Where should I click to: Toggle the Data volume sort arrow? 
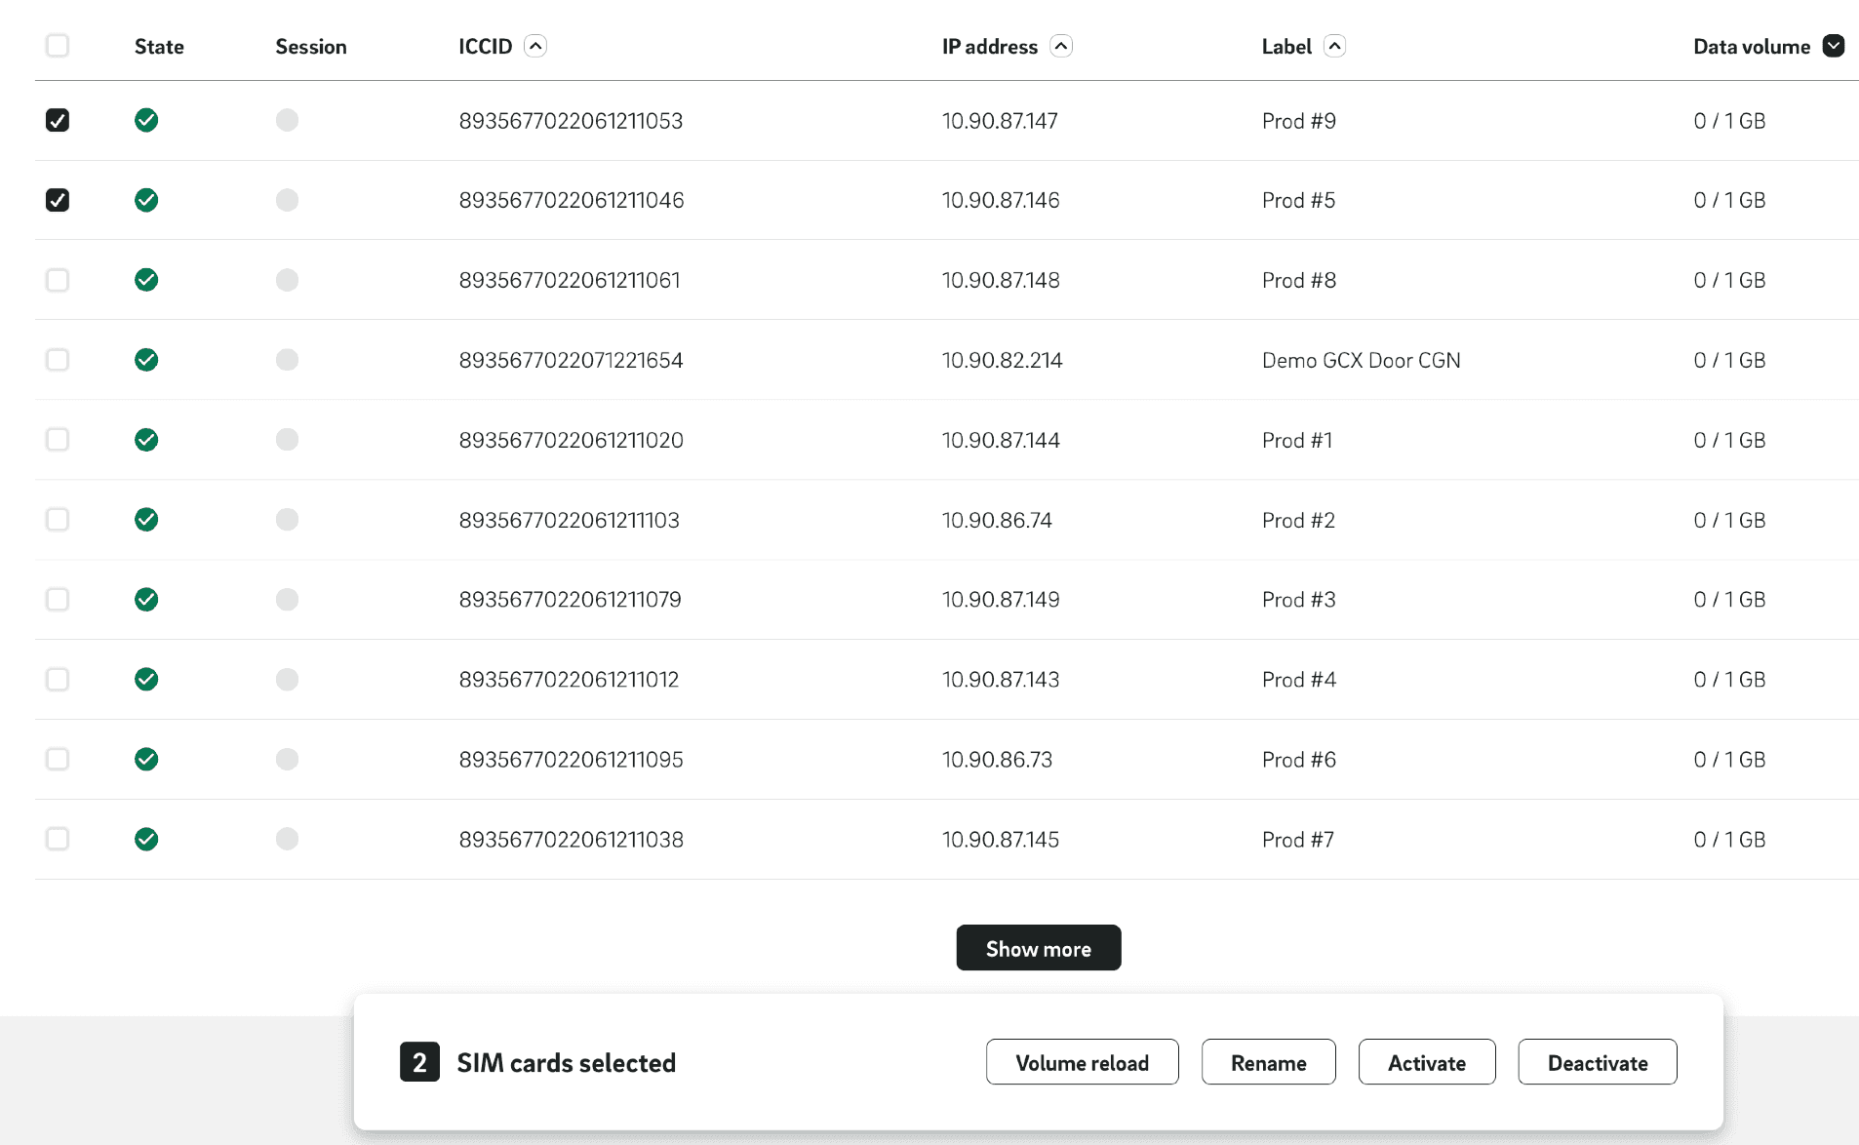1833,46
